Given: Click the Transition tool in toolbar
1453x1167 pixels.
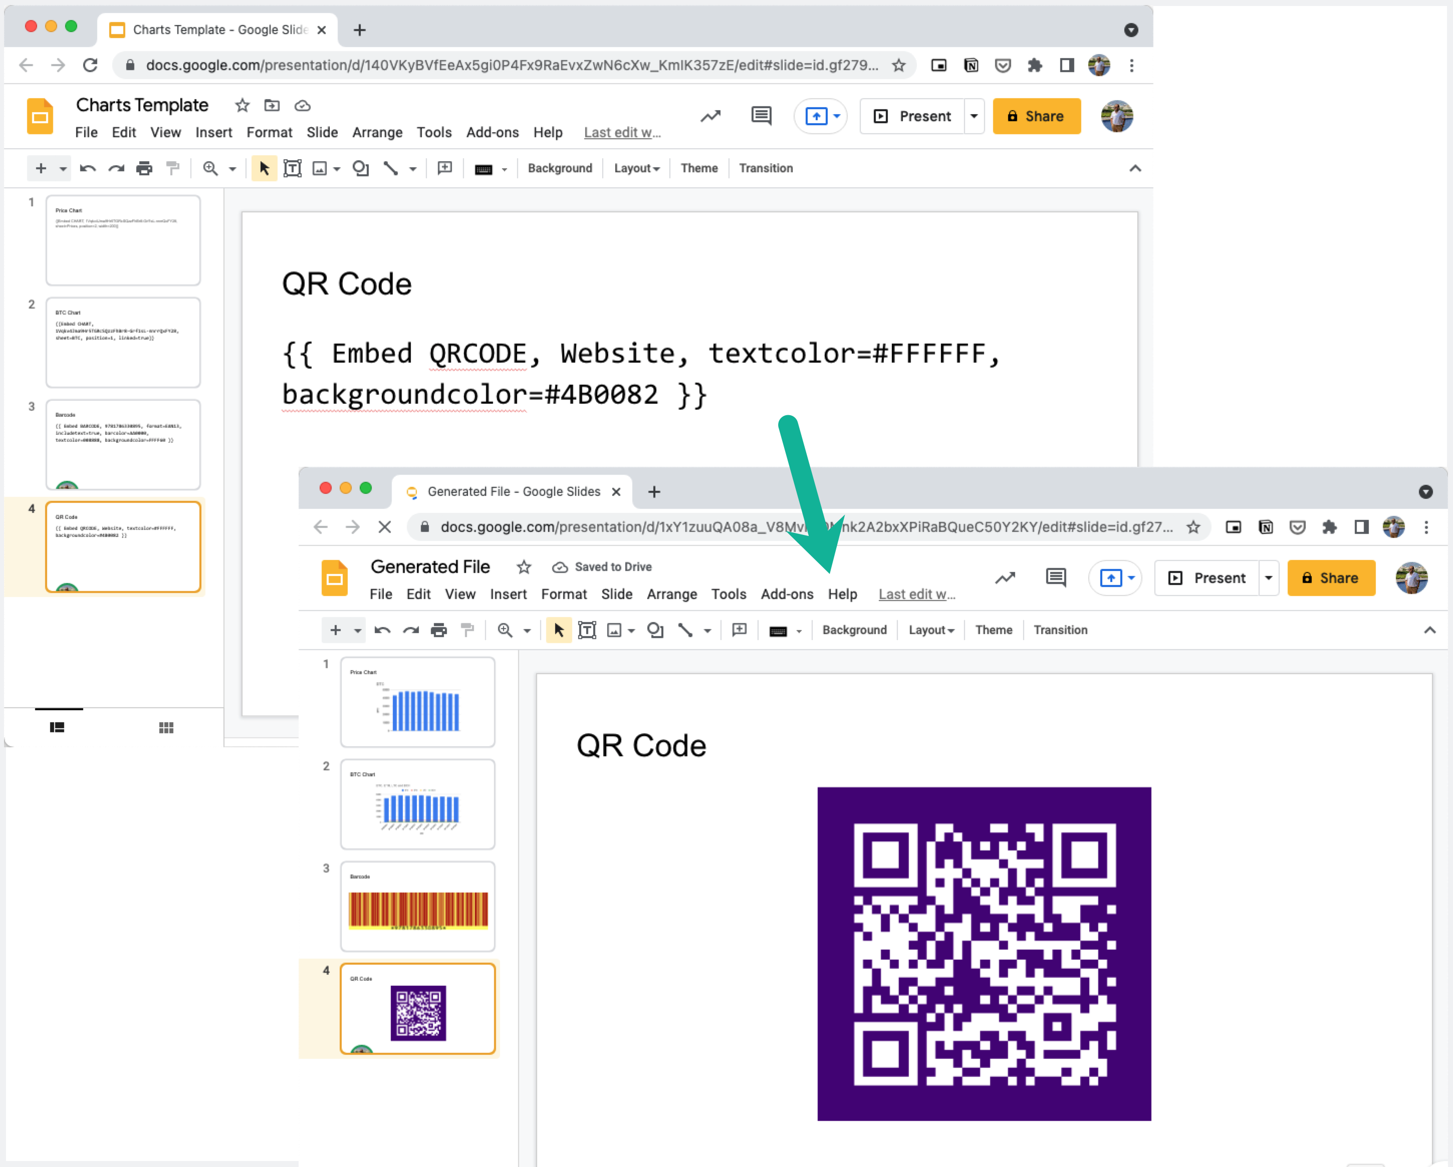Looking at the screenshot, I should pyautogui.click(x=766, y=168).
